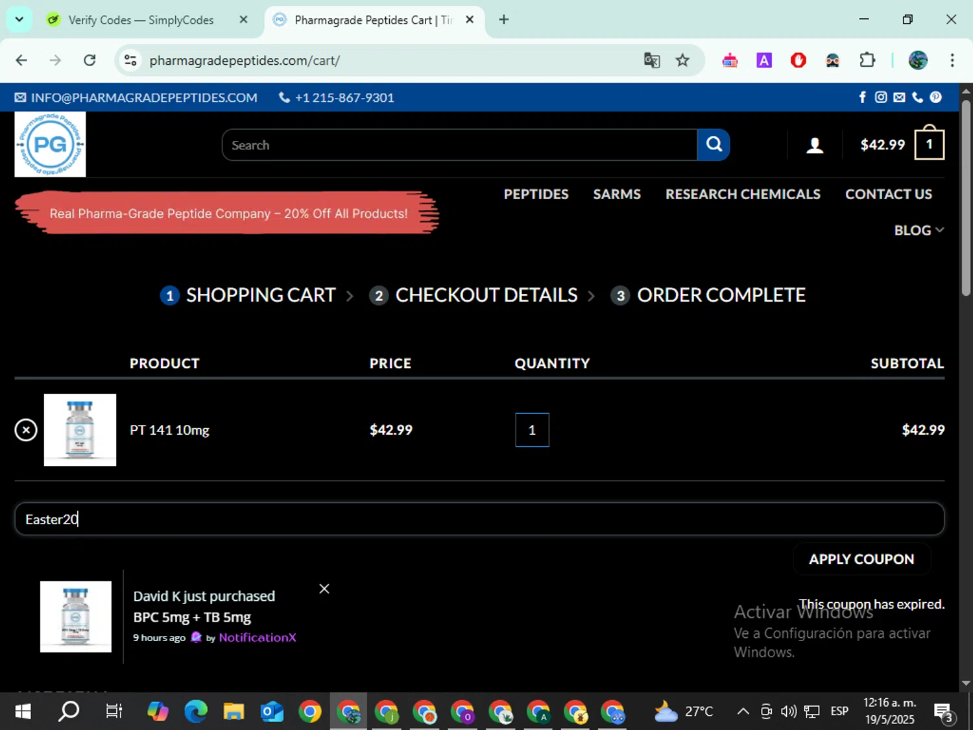Open Chrome three-dot menu
The width and height of the screenshot is (973, 730).
pyautogui.click(x=952, y=60)
